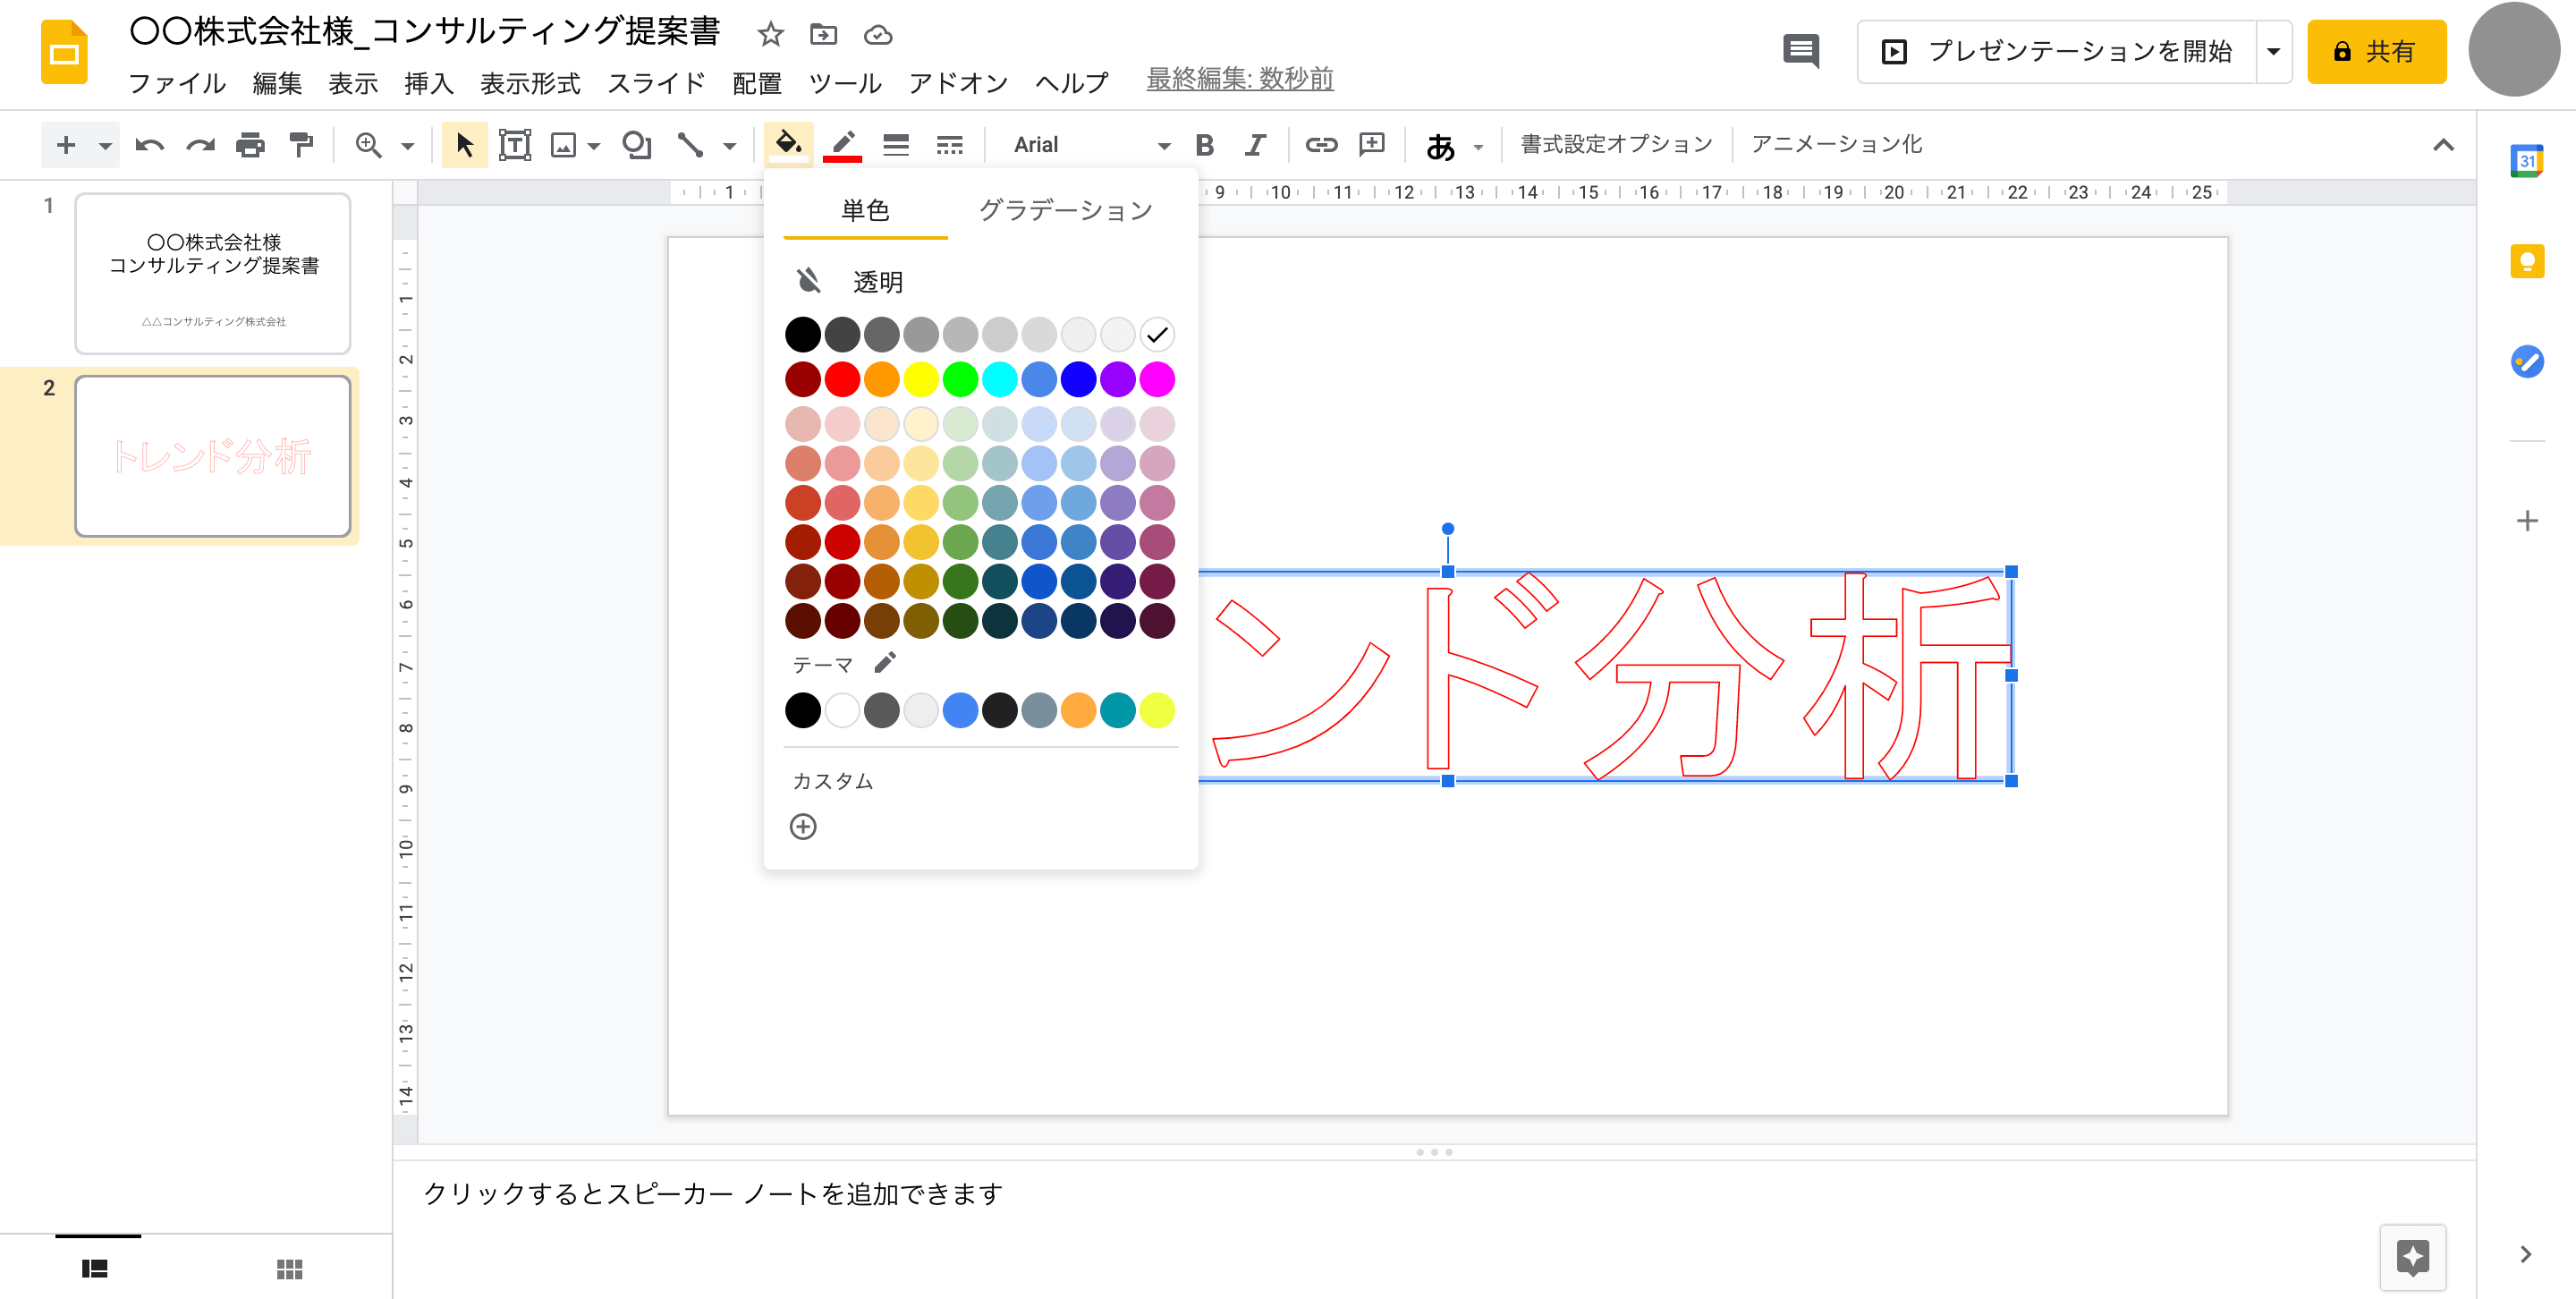The height and width of the screenshot is (1299, 2576).
Task: Click get add-ons plus icon
Action: (x=2527, y=520)
